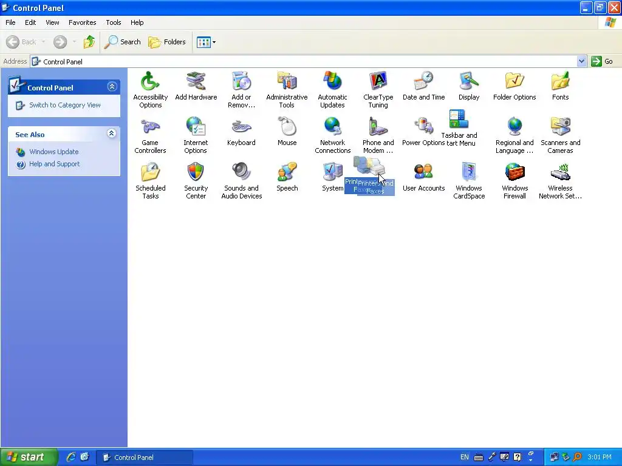
Task: Click Switch to Category View link
Action: click(x=64, y=105)
